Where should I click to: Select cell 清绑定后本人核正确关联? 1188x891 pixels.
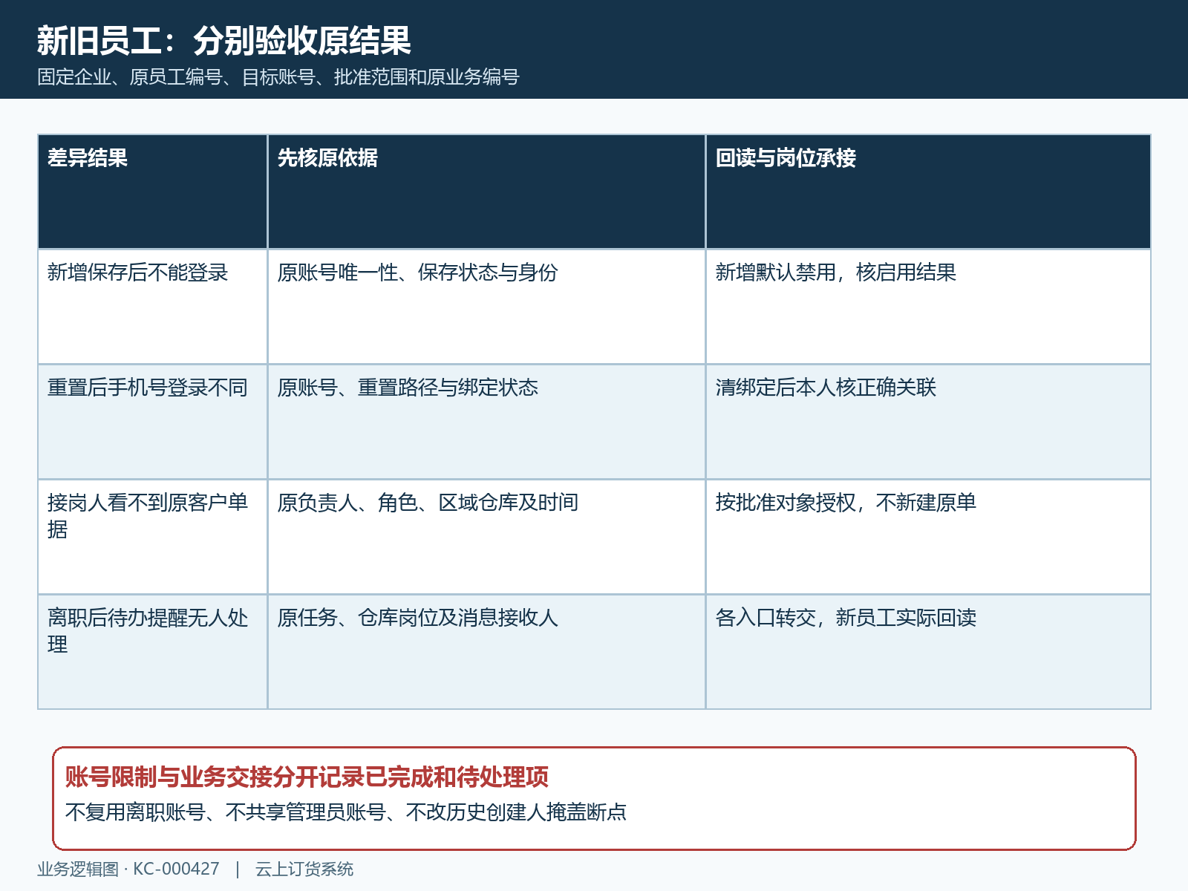coord(928,422)
